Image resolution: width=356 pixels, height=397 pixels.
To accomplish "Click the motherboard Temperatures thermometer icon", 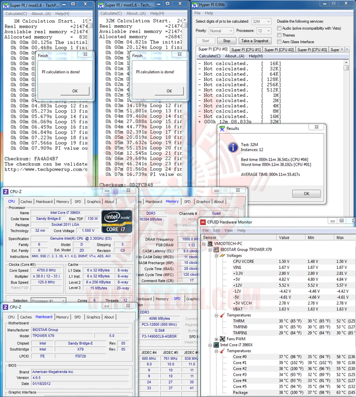I will 222,315.
